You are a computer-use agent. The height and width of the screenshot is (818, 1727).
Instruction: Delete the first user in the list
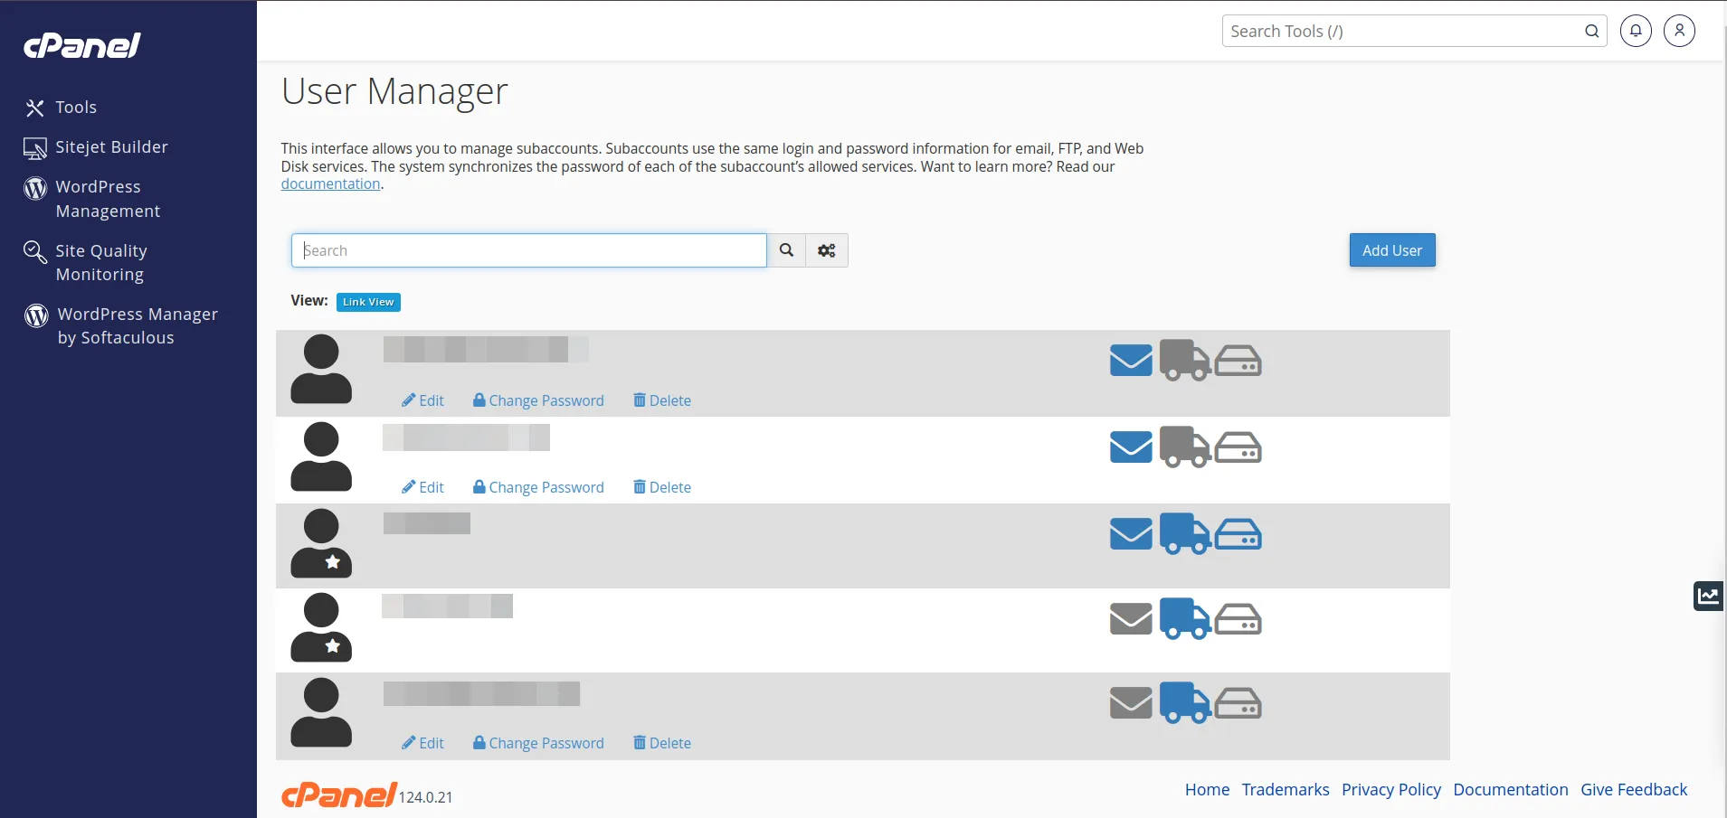click(662, 400)
